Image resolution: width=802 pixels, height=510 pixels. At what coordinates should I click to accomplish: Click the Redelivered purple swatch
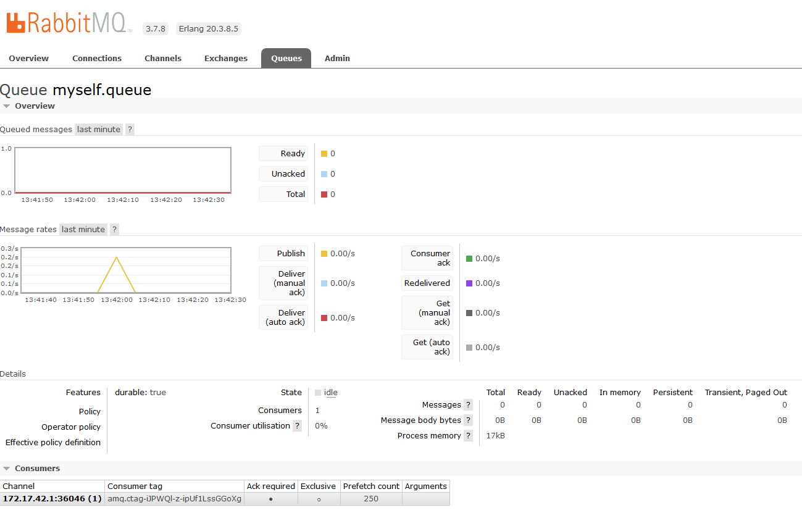coord(469,283)
